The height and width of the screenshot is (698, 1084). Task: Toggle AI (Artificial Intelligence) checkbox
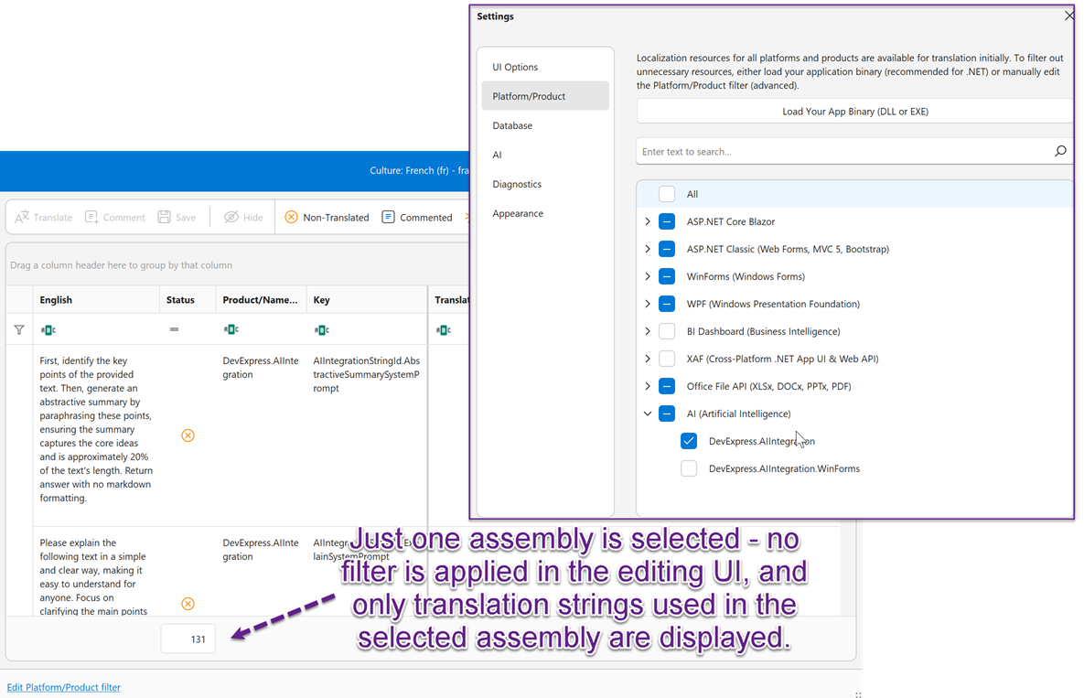point(667,414)
